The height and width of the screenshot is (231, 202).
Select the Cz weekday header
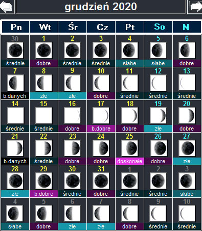pos(101,27)
